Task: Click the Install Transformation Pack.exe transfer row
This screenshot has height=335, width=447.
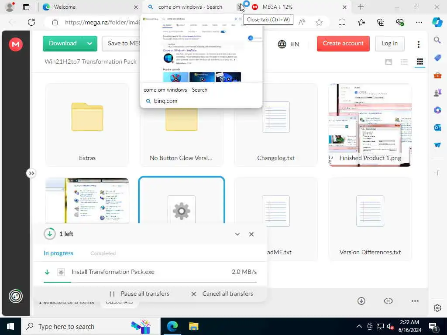Action: point(150,272)
